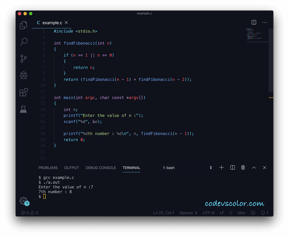
Task: Open the Run and Debug view
Action: click(x=23, y=75)
